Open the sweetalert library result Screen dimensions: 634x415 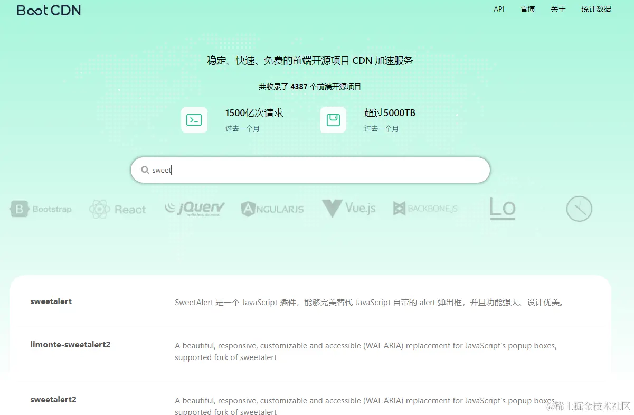51,301
